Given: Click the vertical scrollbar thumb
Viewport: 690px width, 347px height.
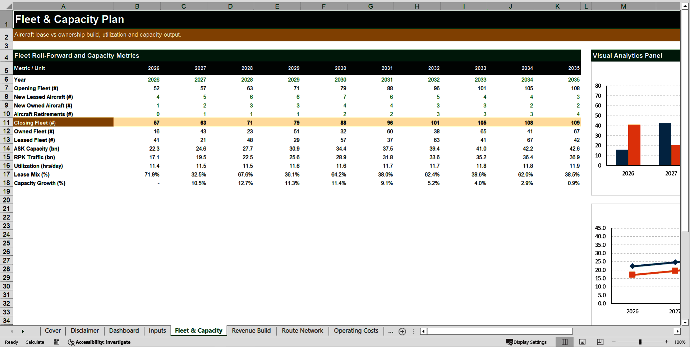Looking at the screenshot, I should [685, 120].
